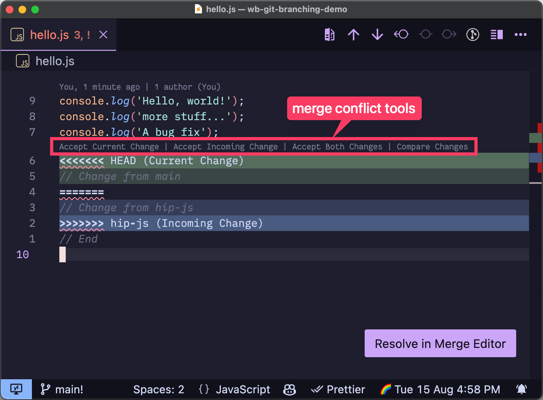Close the hello.js tab
The image size is (543, 400).
103,35
